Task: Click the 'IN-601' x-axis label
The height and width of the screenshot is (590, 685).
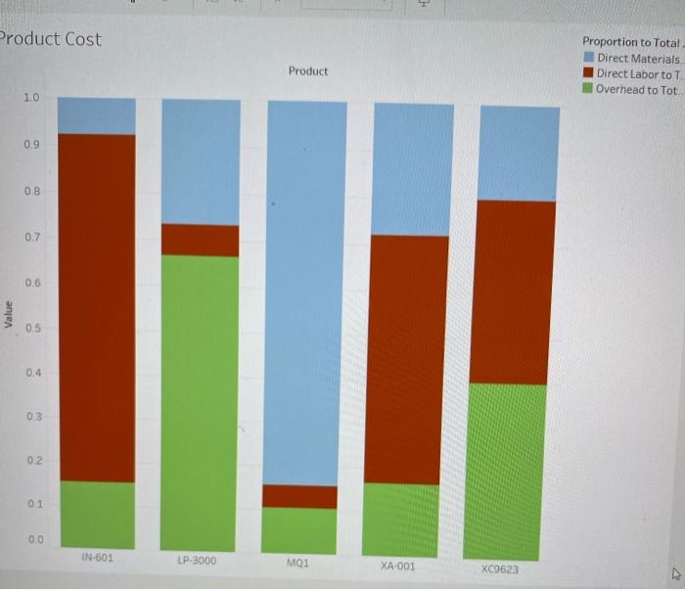Action: [98, 558]
